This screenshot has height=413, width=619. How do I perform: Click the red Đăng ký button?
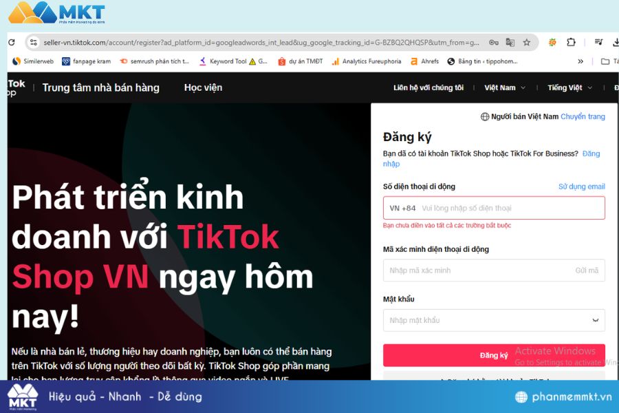(x=494, y=355)
